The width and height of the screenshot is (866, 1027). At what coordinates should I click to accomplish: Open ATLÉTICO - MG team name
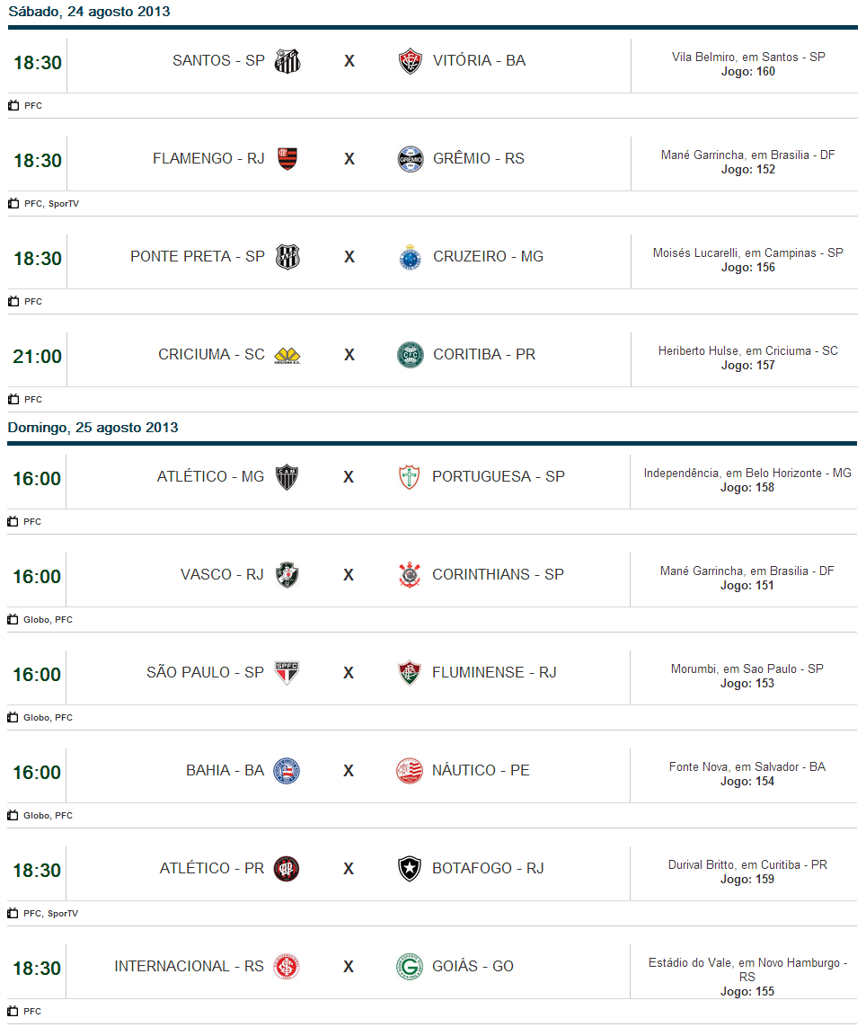tap(210, 477)
